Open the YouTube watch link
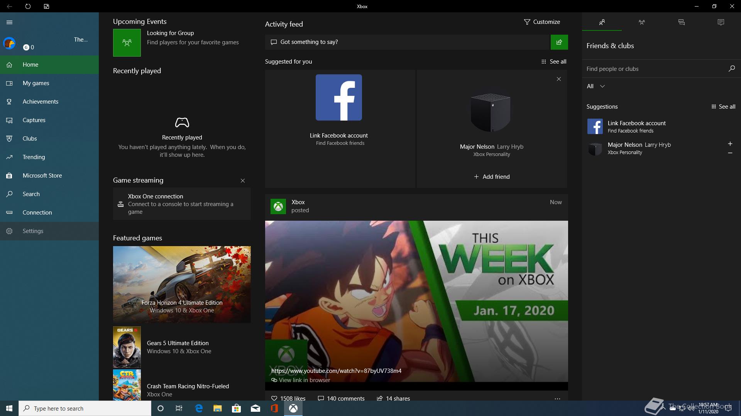The image size is (741, 416). tap(336, 371)
